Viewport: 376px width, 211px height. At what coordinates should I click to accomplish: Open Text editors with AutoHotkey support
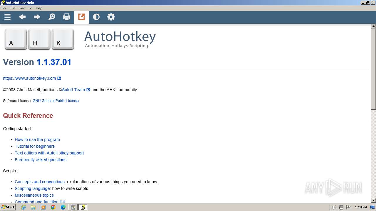pyautogui.click(x=49, y=153)
